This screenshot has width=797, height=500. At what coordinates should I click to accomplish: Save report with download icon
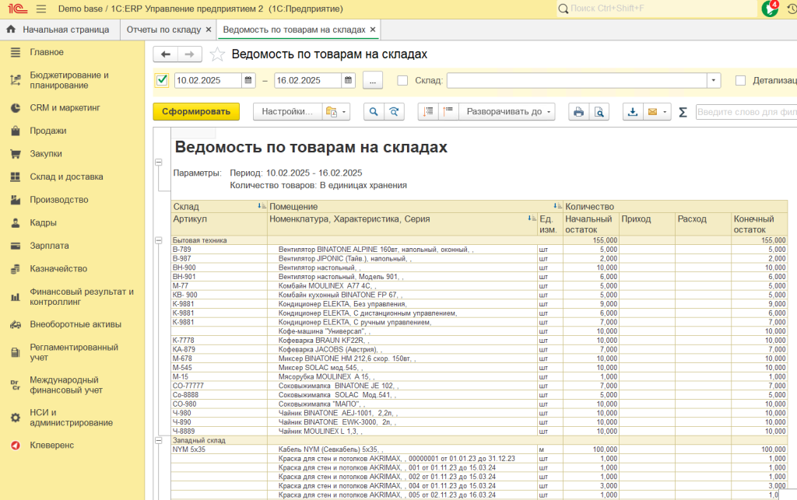coord(633,112)
